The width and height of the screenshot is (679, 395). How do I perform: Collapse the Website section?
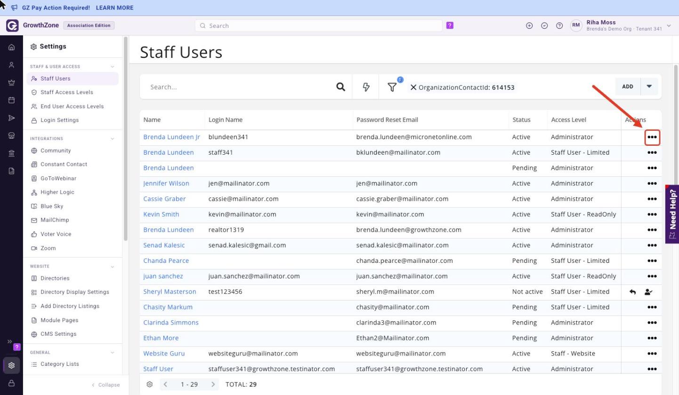tap(112, 267)
